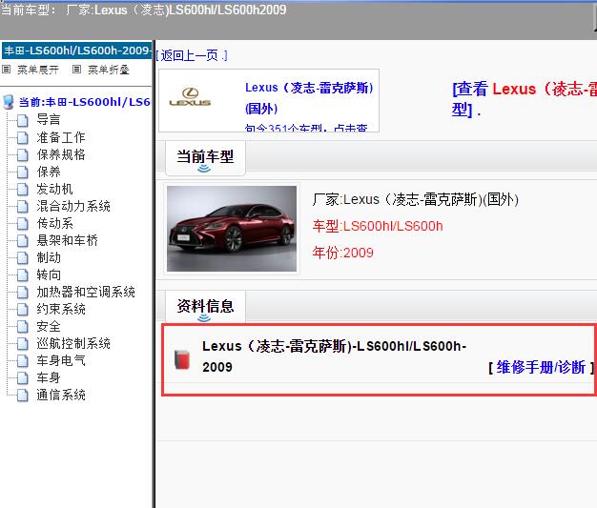Open the Lexus（凌志-雷克萨斯）(国外) link
This screenshot has height=508, width=597.
click(309, 98)
